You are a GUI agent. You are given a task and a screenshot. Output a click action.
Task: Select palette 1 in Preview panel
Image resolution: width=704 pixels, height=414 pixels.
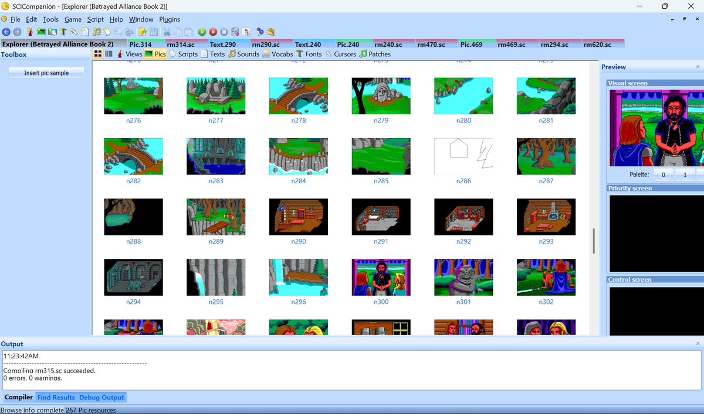pyautogui.click(x=685, y=175)
